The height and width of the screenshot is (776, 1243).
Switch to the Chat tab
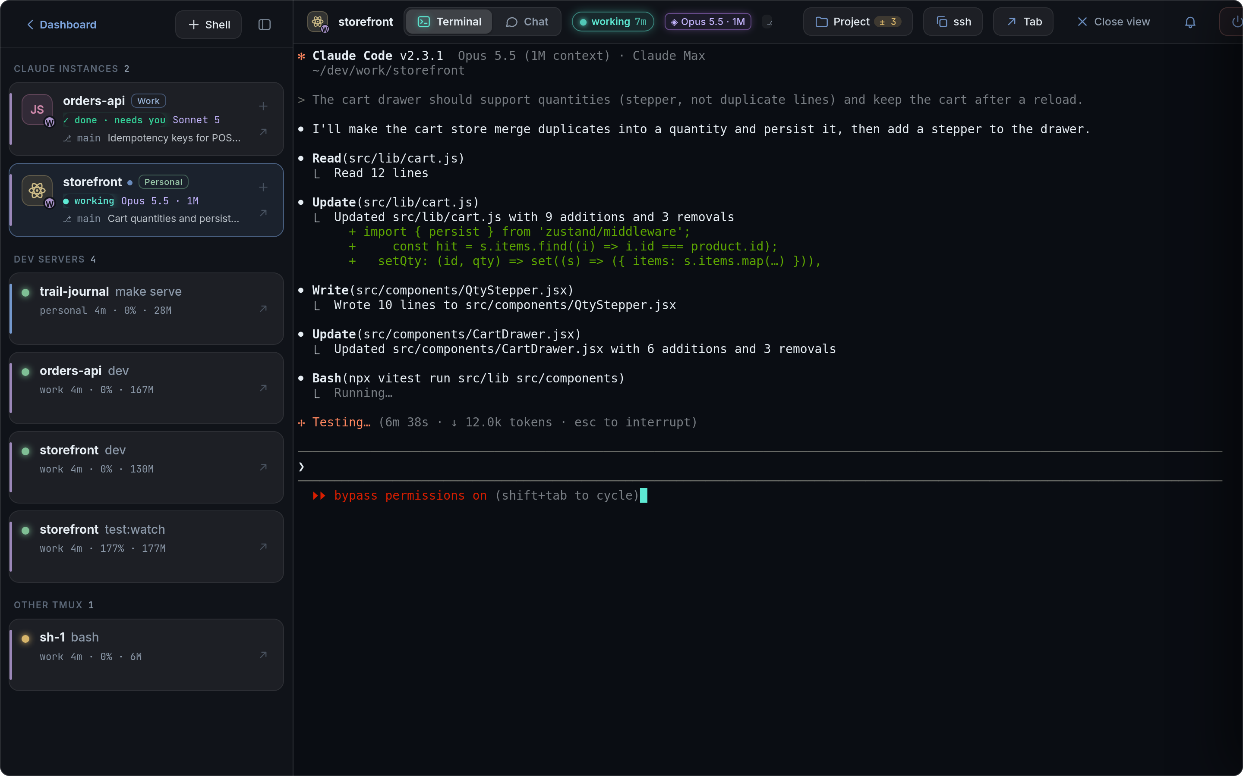pos(527,22)
